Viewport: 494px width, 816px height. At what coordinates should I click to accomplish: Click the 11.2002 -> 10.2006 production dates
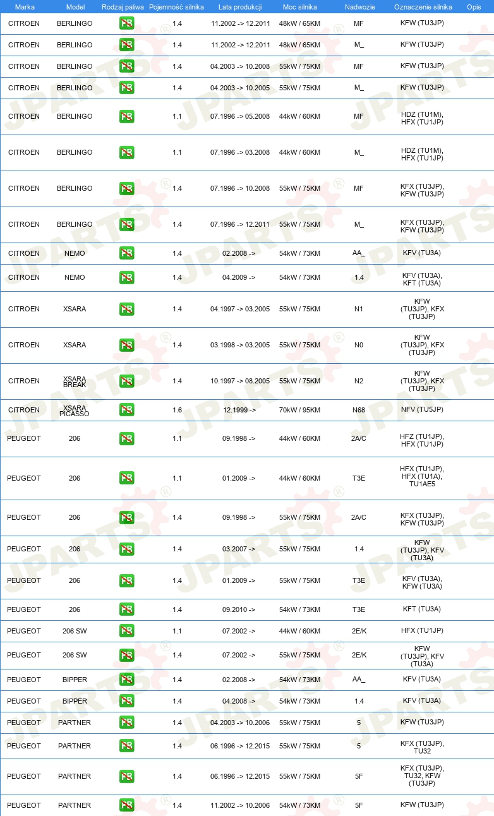[240, 805]
